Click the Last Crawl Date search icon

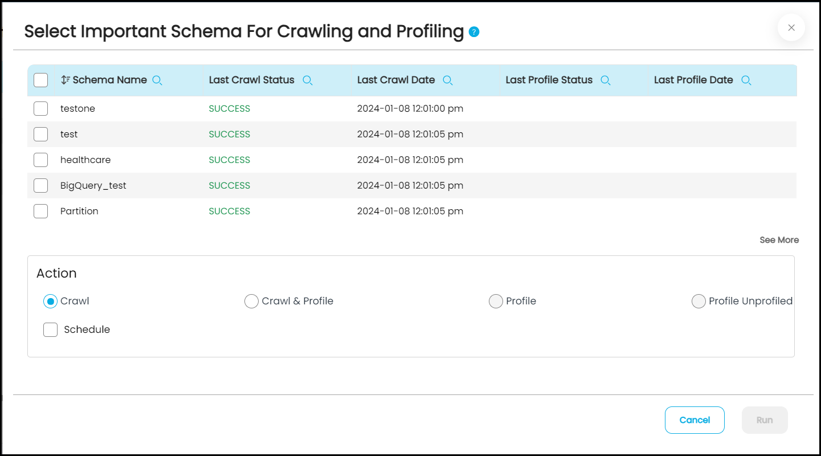click(x=448, y=80)
